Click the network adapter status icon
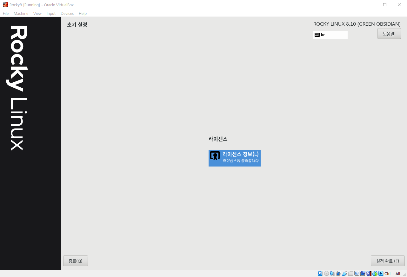This screenshot has height=277, width=407. tap(338, 274)
